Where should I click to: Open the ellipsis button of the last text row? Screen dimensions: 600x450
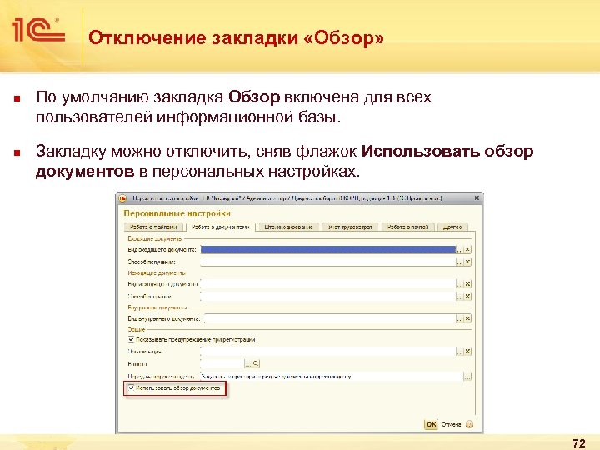(x=467, y=377)
